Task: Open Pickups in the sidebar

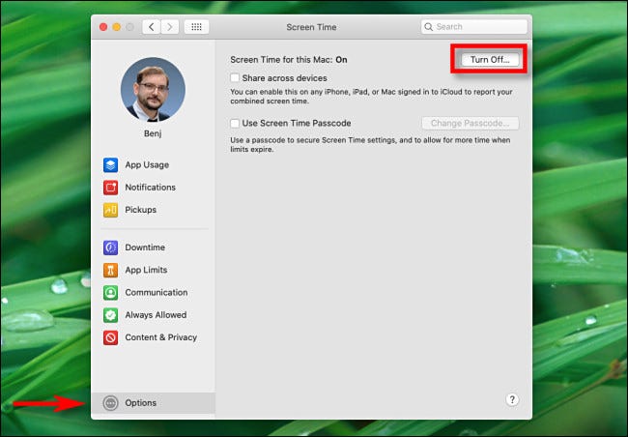Action: click(x=141, y=210)
